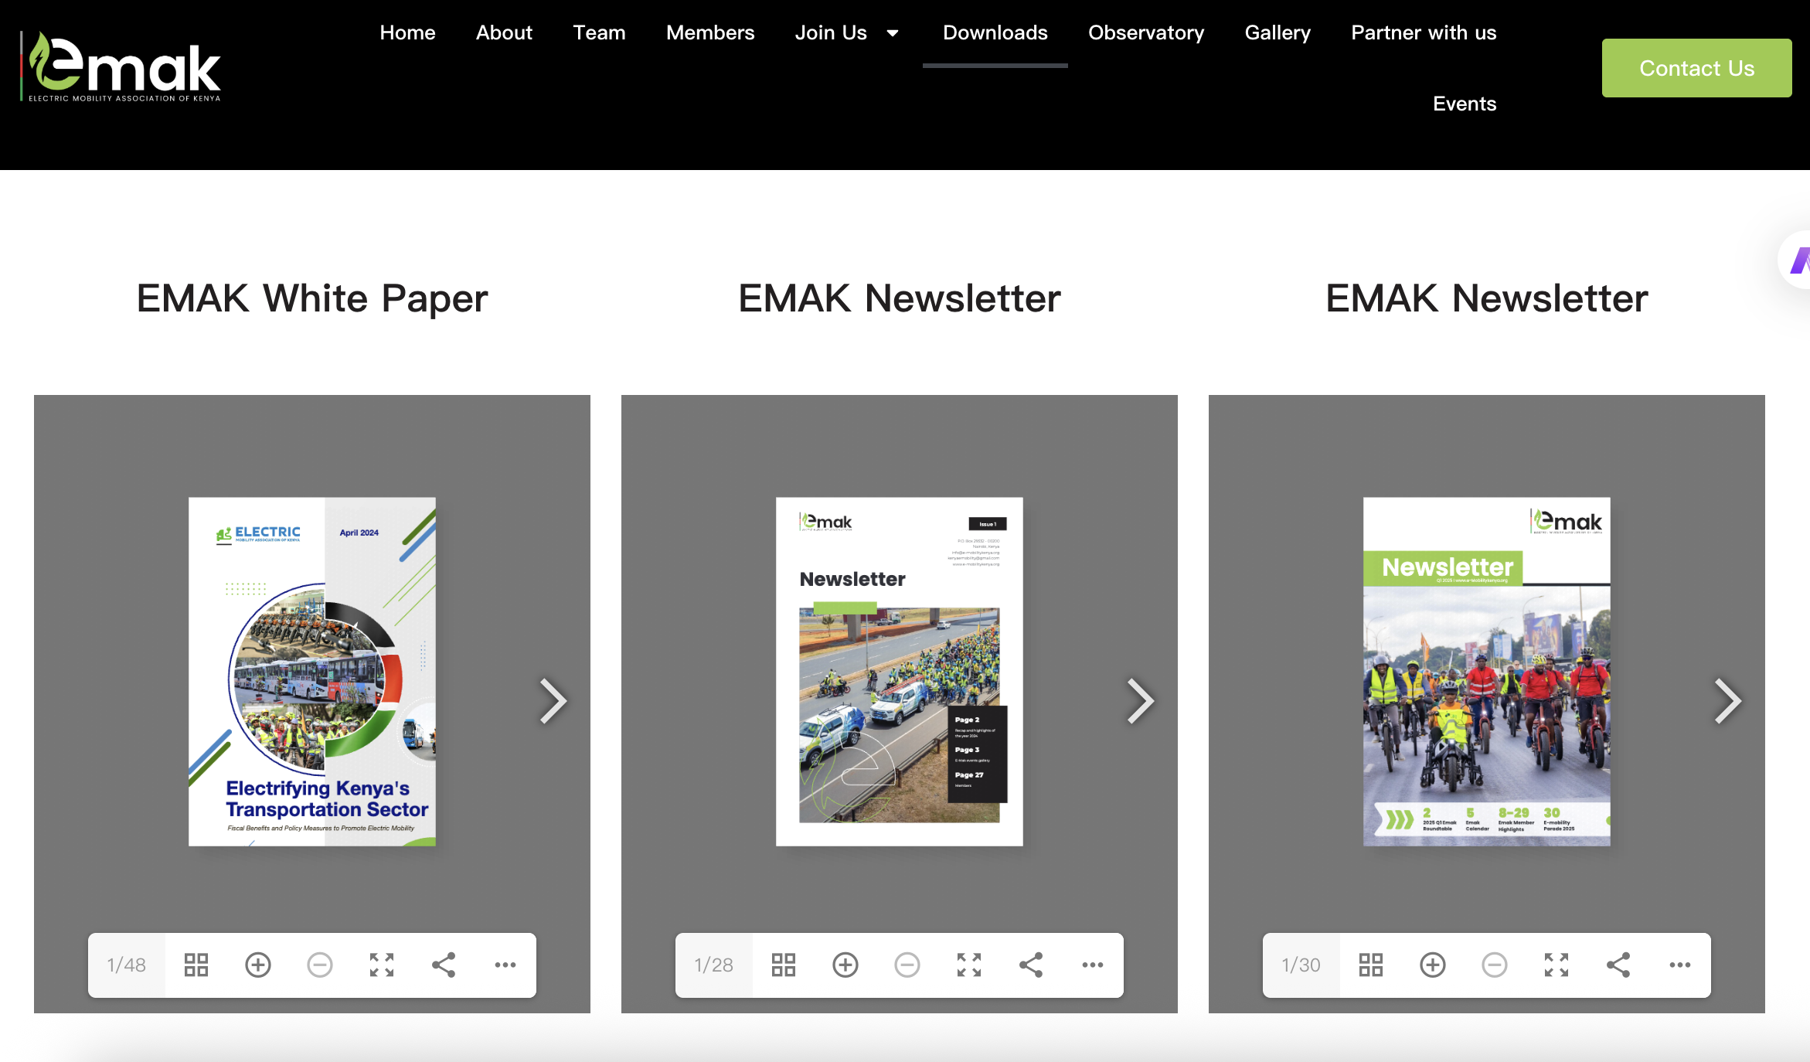Open thumbnail grid view in White Paper viewer

click(x=196, y=965)
